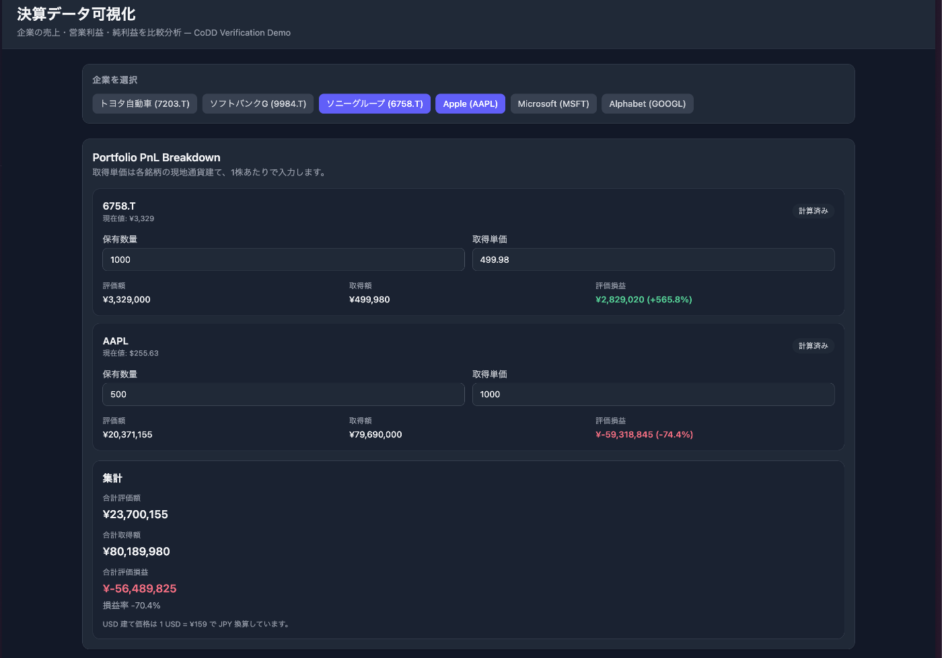The width and height of the screenshot is (942, 658).
Task: Click 現在値: ¥3,329 price text
Action: click(x=129, y=218)
